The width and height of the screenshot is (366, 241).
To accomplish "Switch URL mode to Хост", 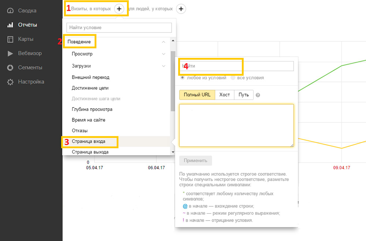I will [x=224, y=95].
